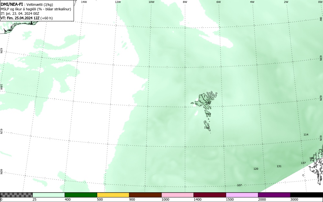This screenshot has height=202, width=323.
Task: Click the "DMI/NEA-FI" title text
Action: (x=12, y=4)
